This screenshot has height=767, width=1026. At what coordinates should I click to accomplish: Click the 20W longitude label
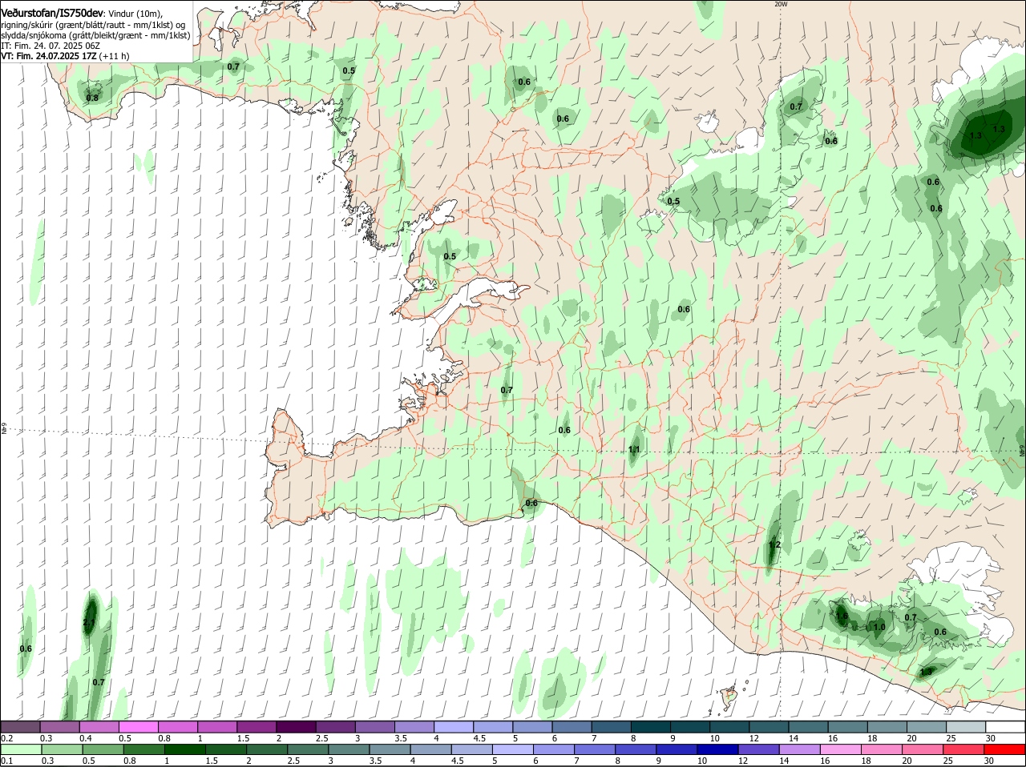[782, 4]
